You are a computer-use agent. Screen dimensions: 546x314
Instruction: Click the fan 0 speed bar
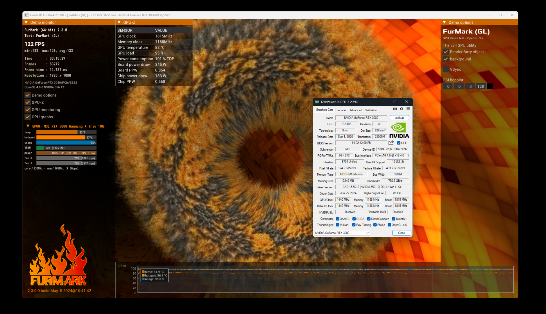pyautogui.click(x=66, y=158)
